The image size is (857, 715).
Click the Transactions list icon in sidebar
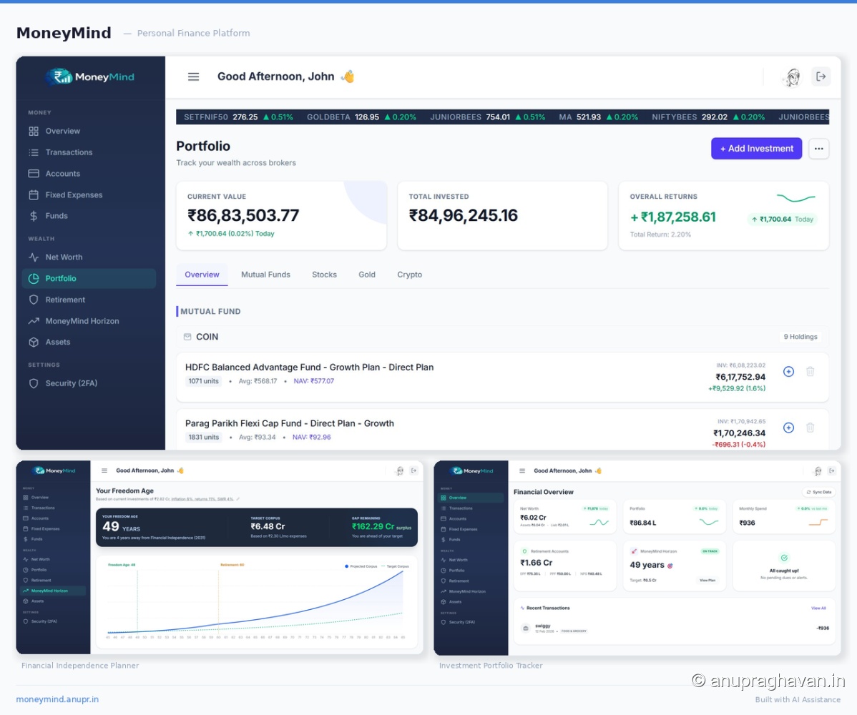pos(34,152)
